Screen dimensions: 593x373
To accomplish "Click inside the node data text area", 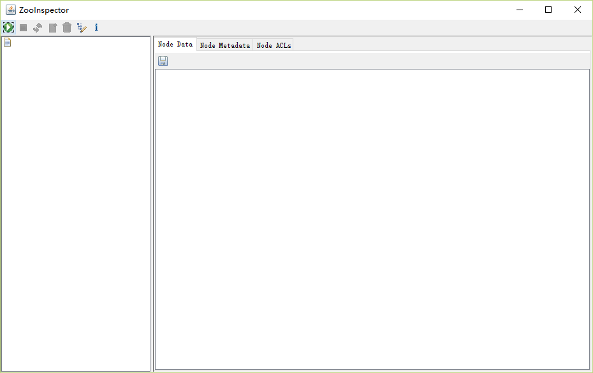I will pyautogui.click(x=372, y=217).
